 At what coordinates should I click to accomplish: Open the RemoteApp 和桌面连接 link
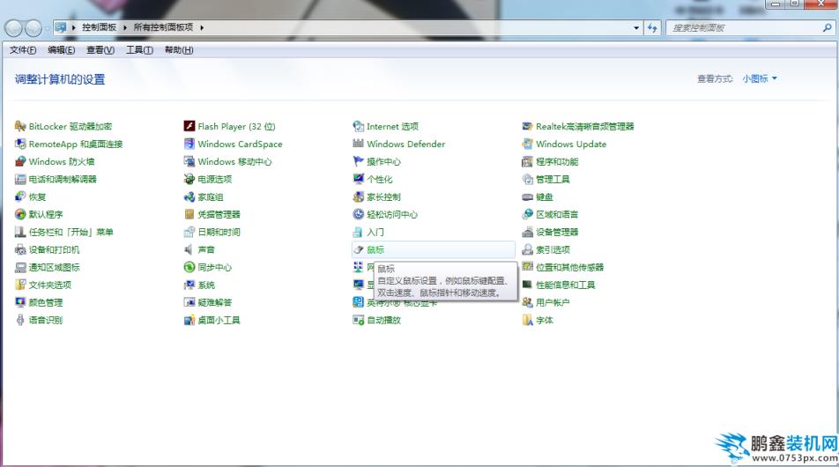point(76,144)
